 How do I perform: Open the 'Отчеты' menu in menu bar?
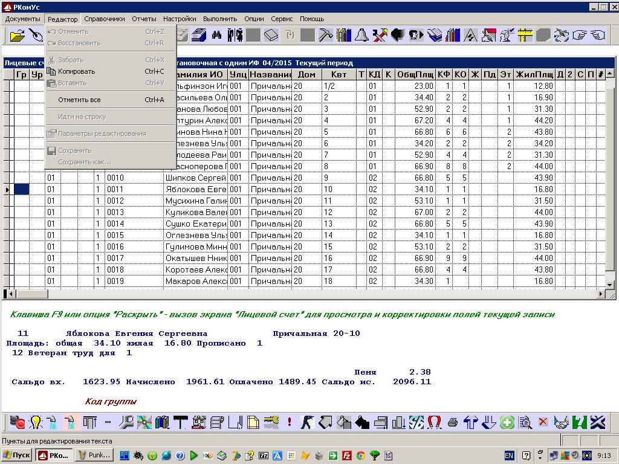click(144, 19)
